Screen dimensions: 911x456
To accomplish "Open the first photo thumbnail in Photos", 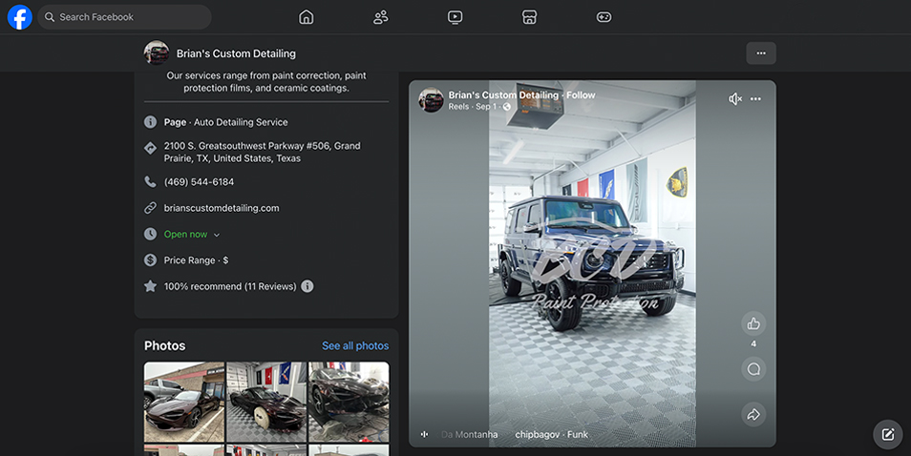I will pyautogui.click(x=184, y=401).
